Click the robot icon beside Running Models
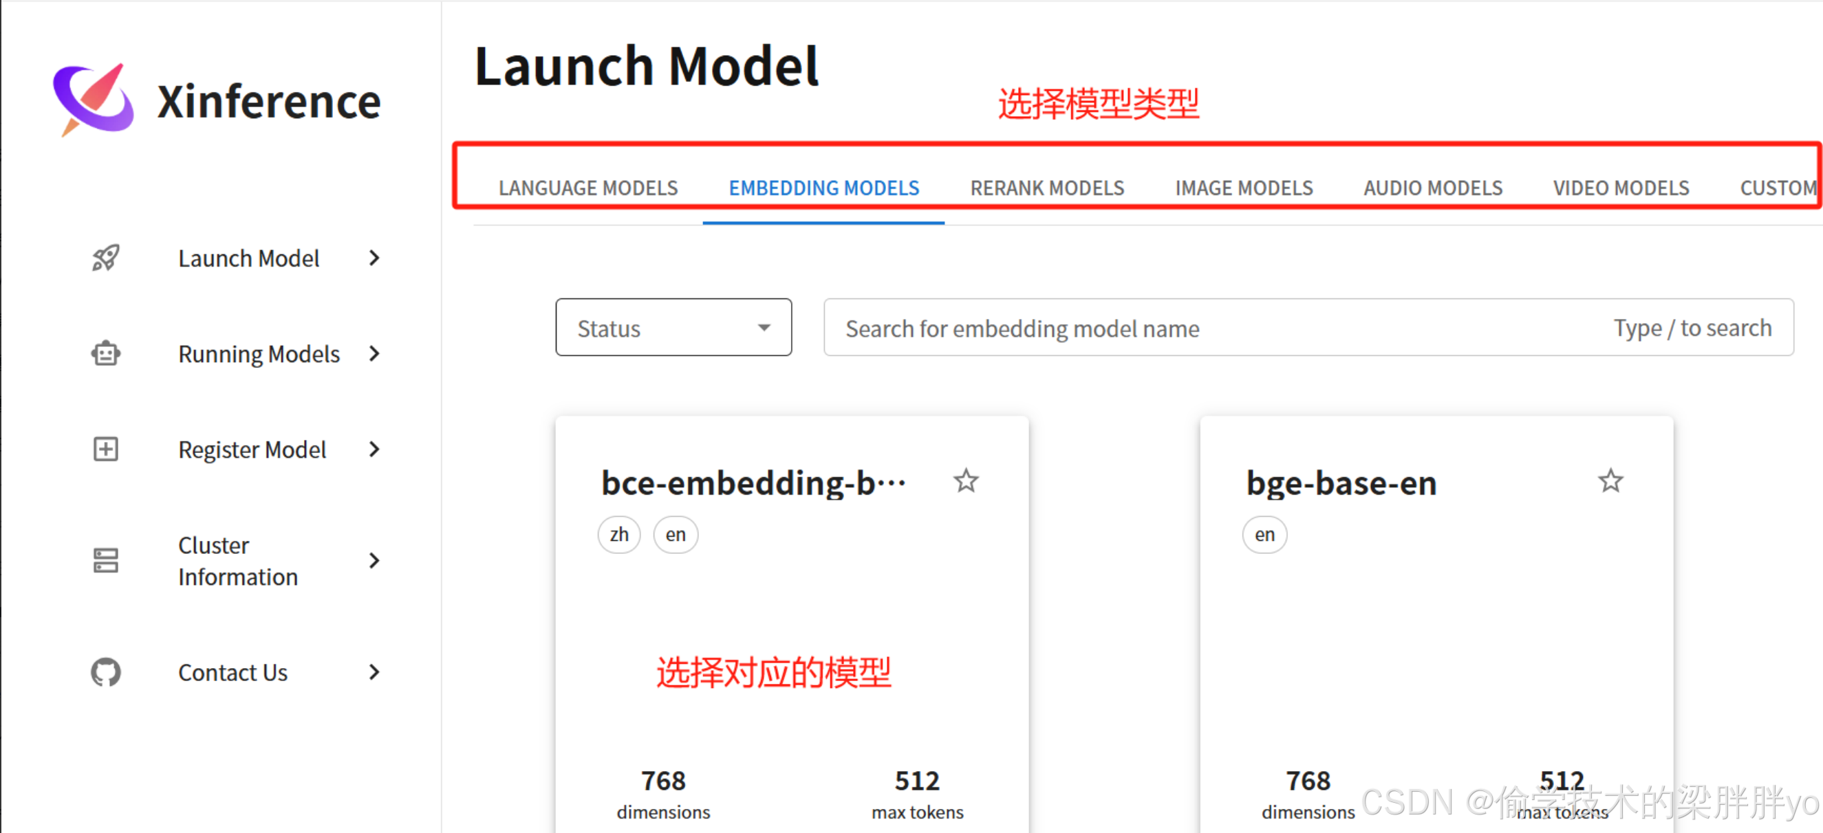This screenshot has width=1823, height=833. [x=106, y=353]
